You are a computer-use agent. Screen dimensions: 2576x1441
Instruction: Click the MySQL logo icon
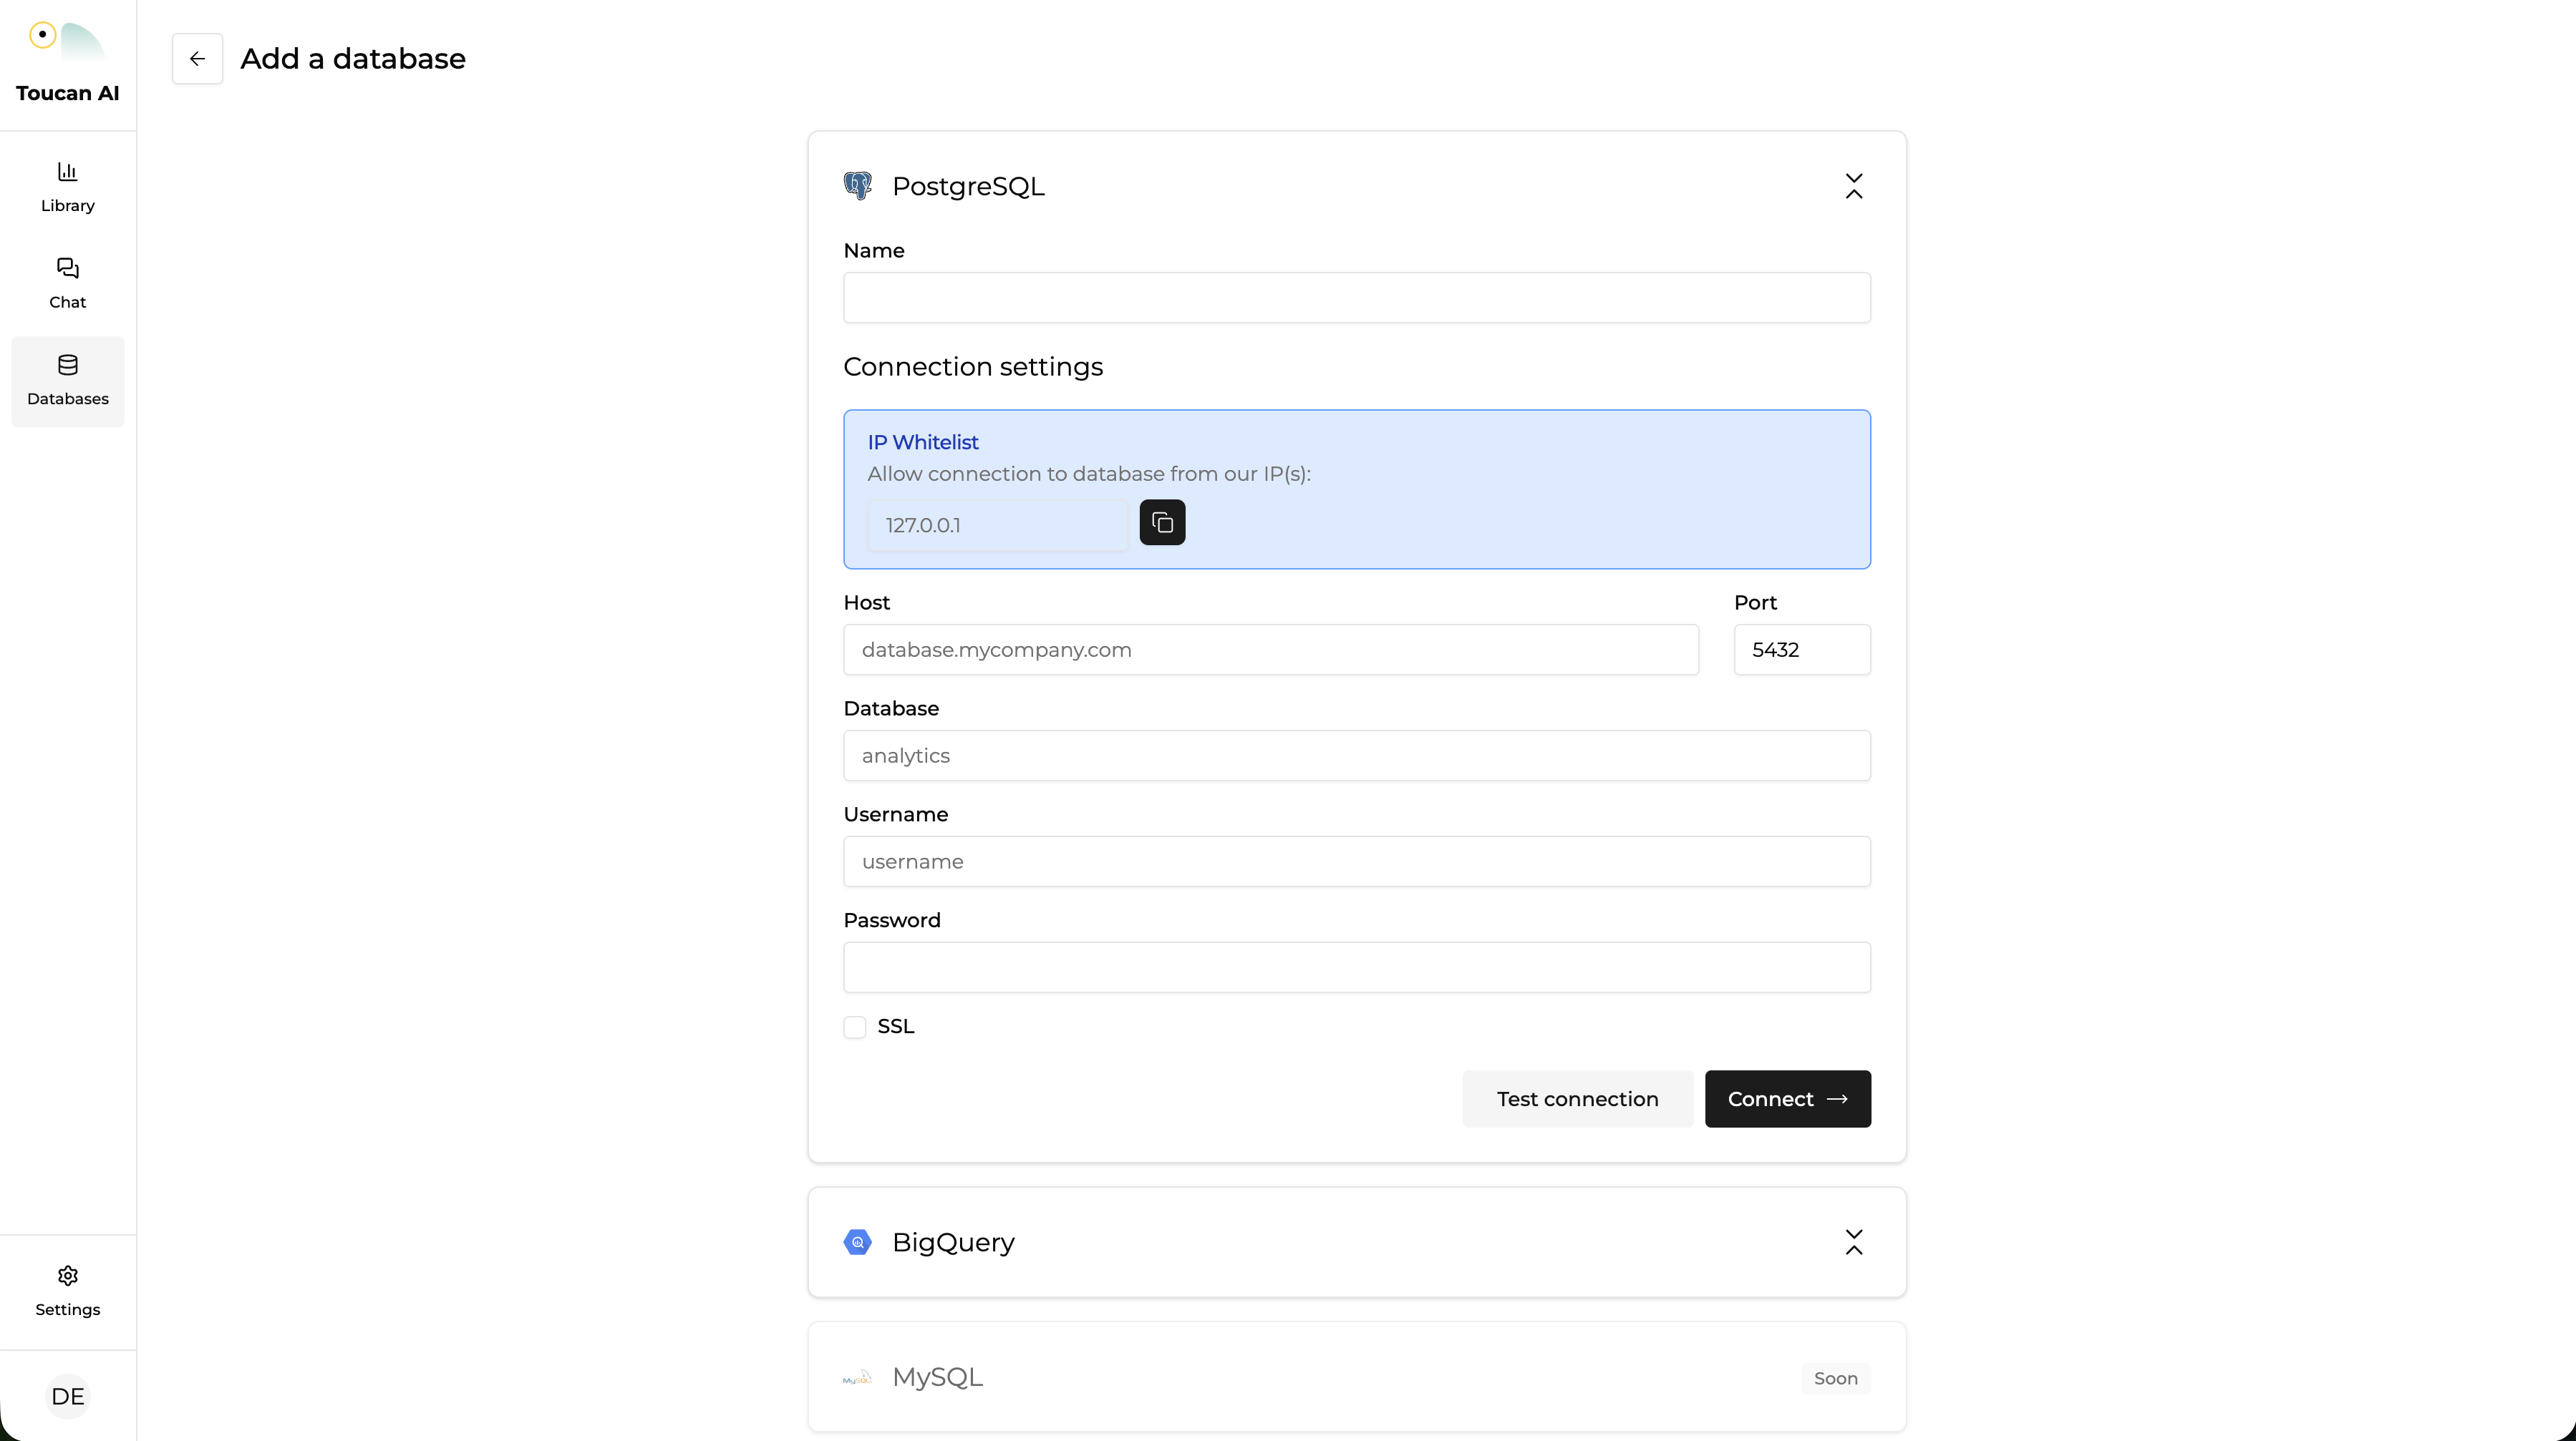click(x=857, y=1377)
